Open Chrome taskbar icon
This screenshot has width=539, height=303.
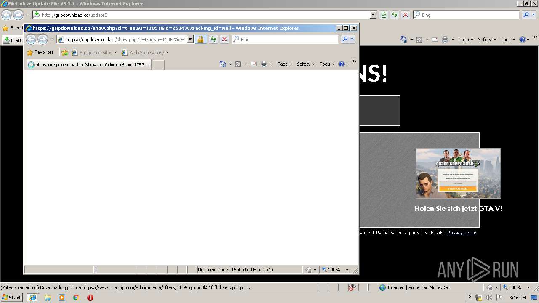(x=76, y=298)
